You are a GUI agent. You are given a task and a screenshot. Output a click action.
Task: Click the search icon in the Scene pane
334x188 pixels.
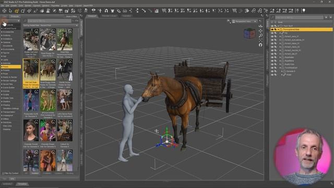click(x=272, y=17)
